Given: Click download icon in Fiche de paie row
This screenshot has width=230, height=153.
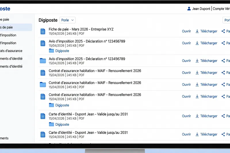Looking at the screenshot, I should click(x=197, y=31).
